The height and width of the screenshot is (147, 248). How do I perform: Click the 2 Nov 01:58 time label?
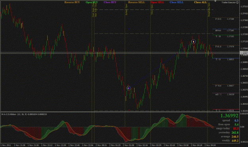pos(129,145)
